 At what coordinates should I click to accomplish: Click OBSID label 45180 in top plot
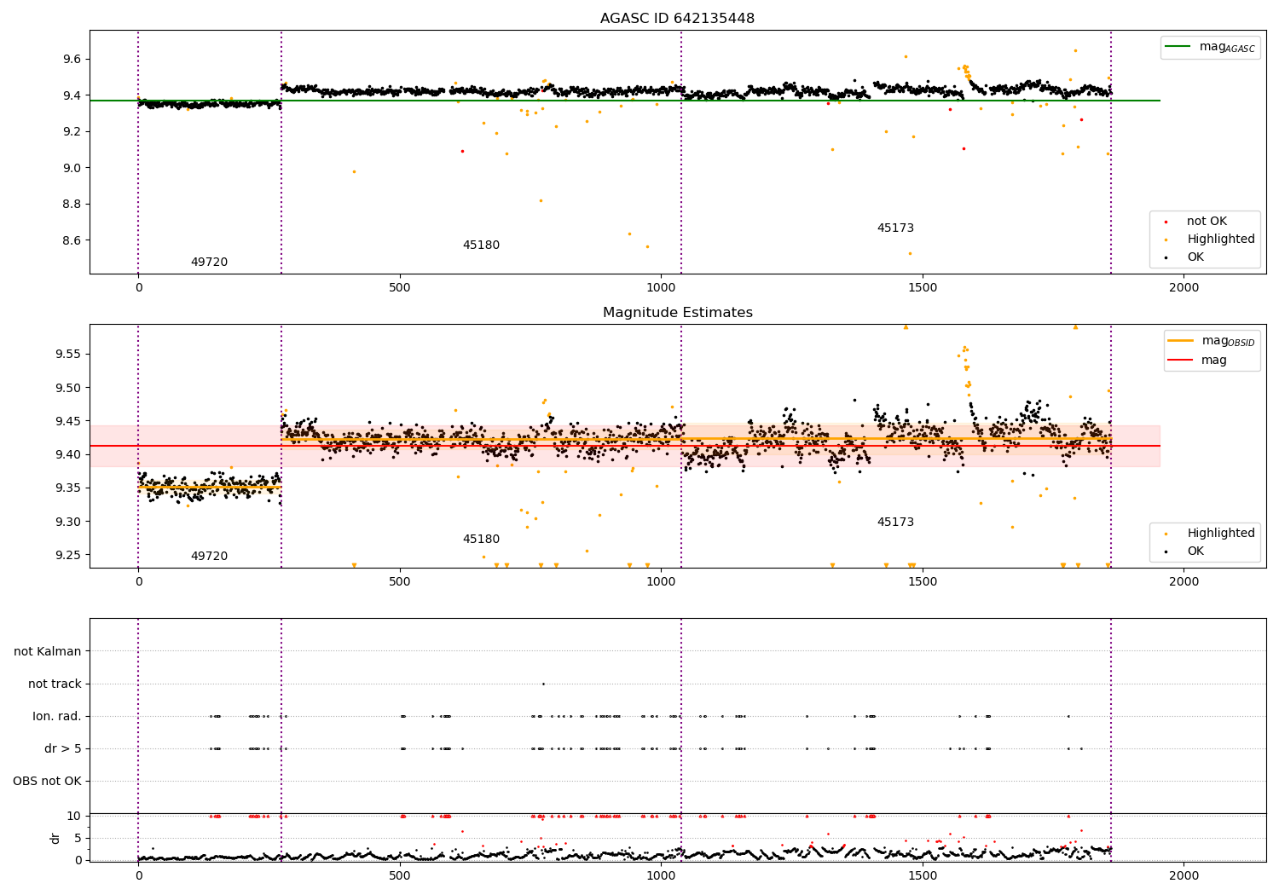[481, 245]
